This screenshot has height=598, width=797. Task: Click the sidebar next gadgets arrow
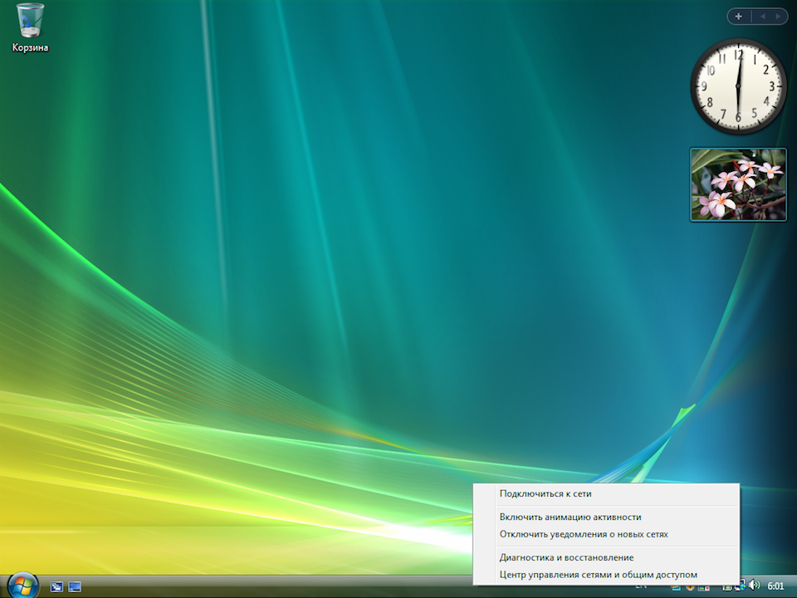pos(778,17)
